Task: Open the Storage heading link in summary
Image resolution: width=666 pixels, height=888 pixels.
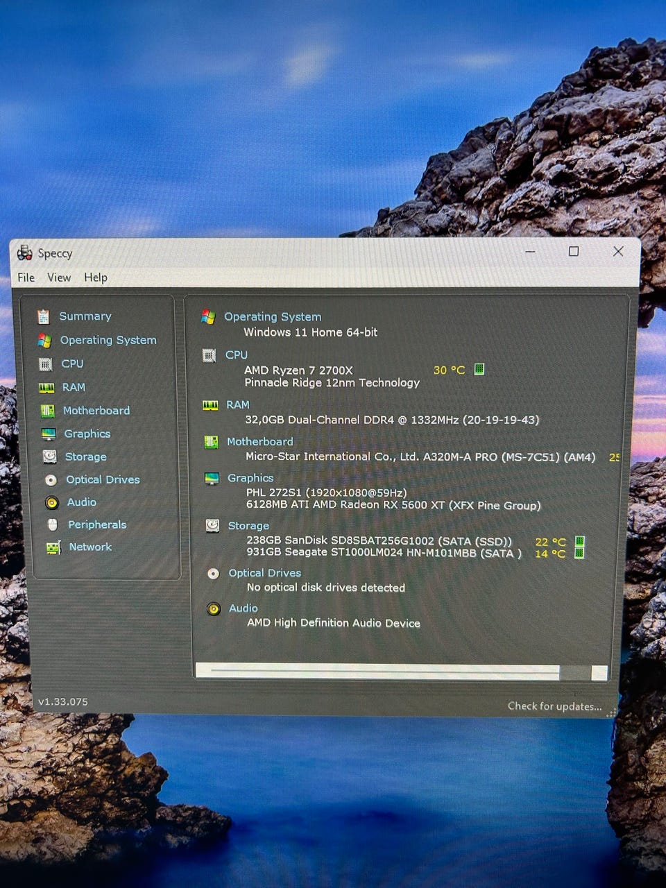Action: click(x=248, y=526)
